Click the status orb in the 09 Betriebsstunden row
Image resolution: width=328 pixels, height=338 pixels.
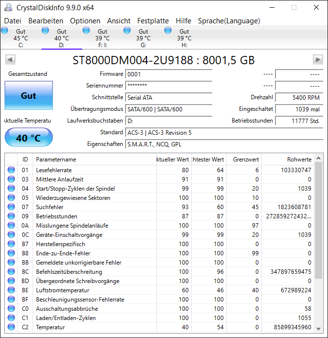pos(11,216)
